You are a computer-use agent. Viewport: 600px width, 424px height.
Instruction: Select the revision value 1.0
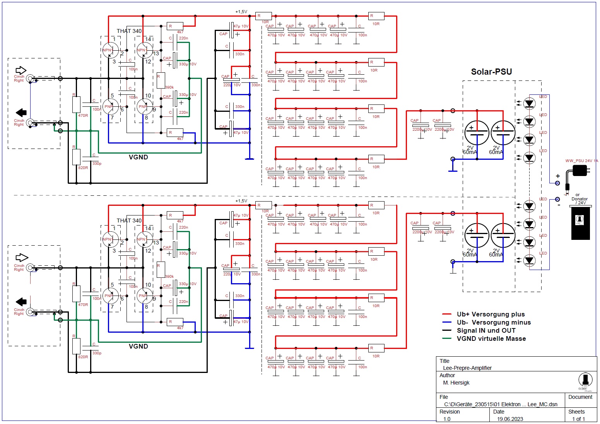coord(447,419)
